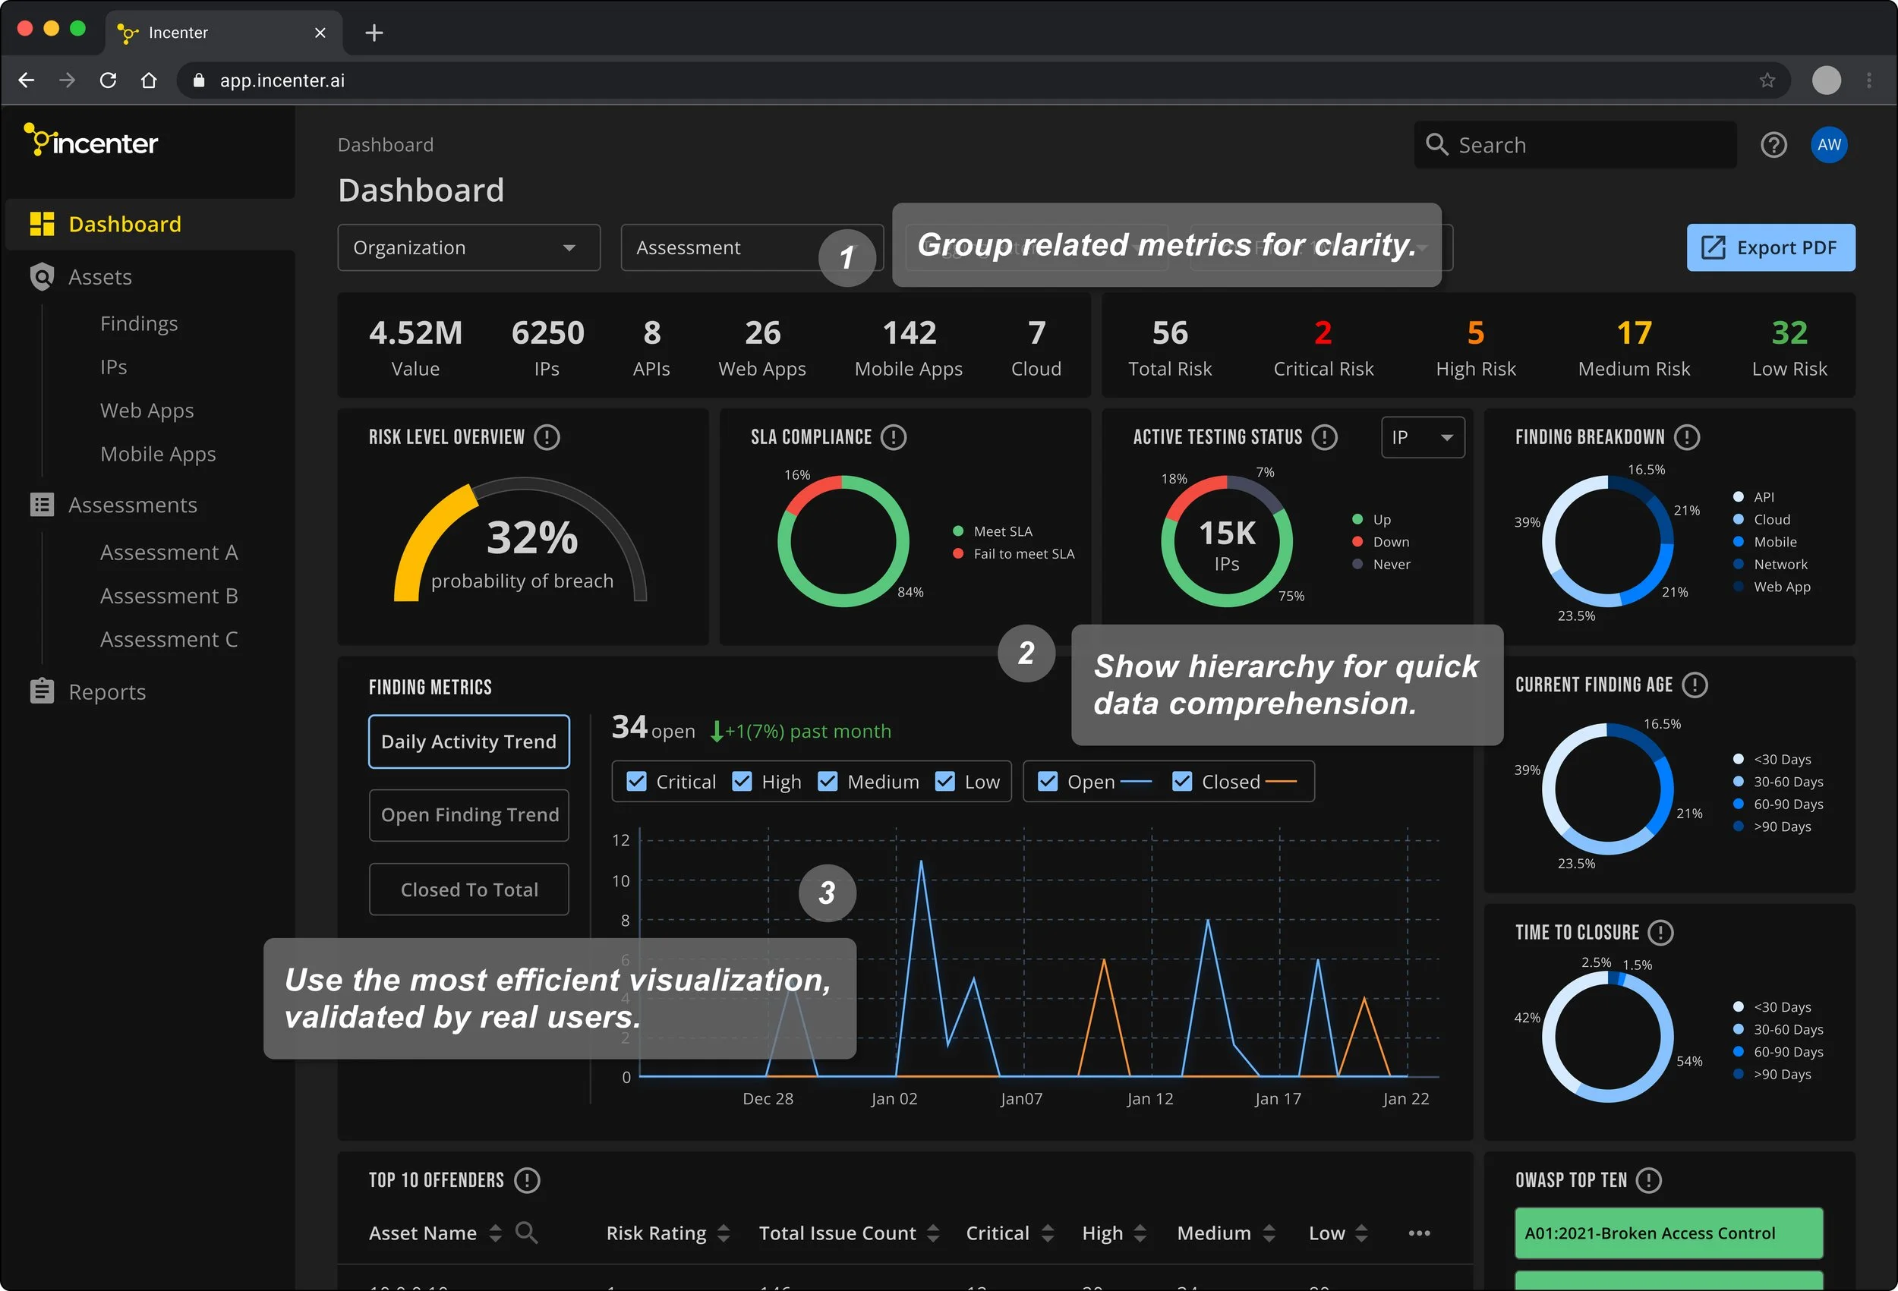Image resolution: width=1898 pixels, height=1291 pixels.
Task: Click the help question mark icon
Action: pyautogui.click(x=1773, y=146)
